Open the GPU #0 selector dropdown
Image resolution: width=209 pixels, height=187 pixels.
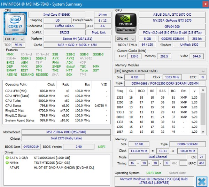(125, 39)
